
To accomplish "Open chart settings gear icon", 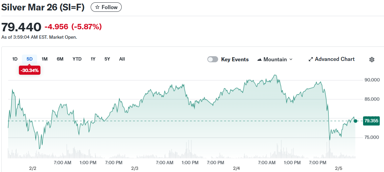I will point(372,60).
